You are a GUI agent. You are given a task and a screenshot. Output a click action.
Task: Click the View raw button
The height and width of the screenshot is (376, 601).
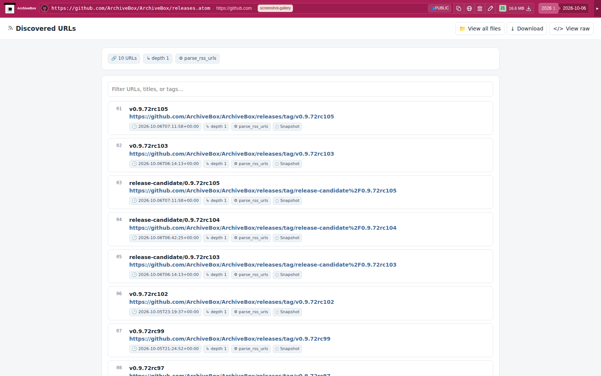[x=571, y=29]
